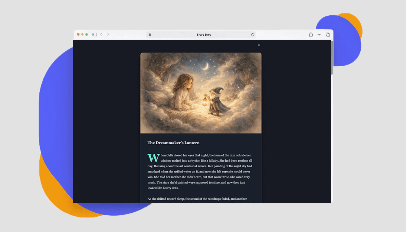This screenshot has height=232, width=406.
Task: Click the Share Story address bar
Action: pyautogui.click(x=204, y=34)
